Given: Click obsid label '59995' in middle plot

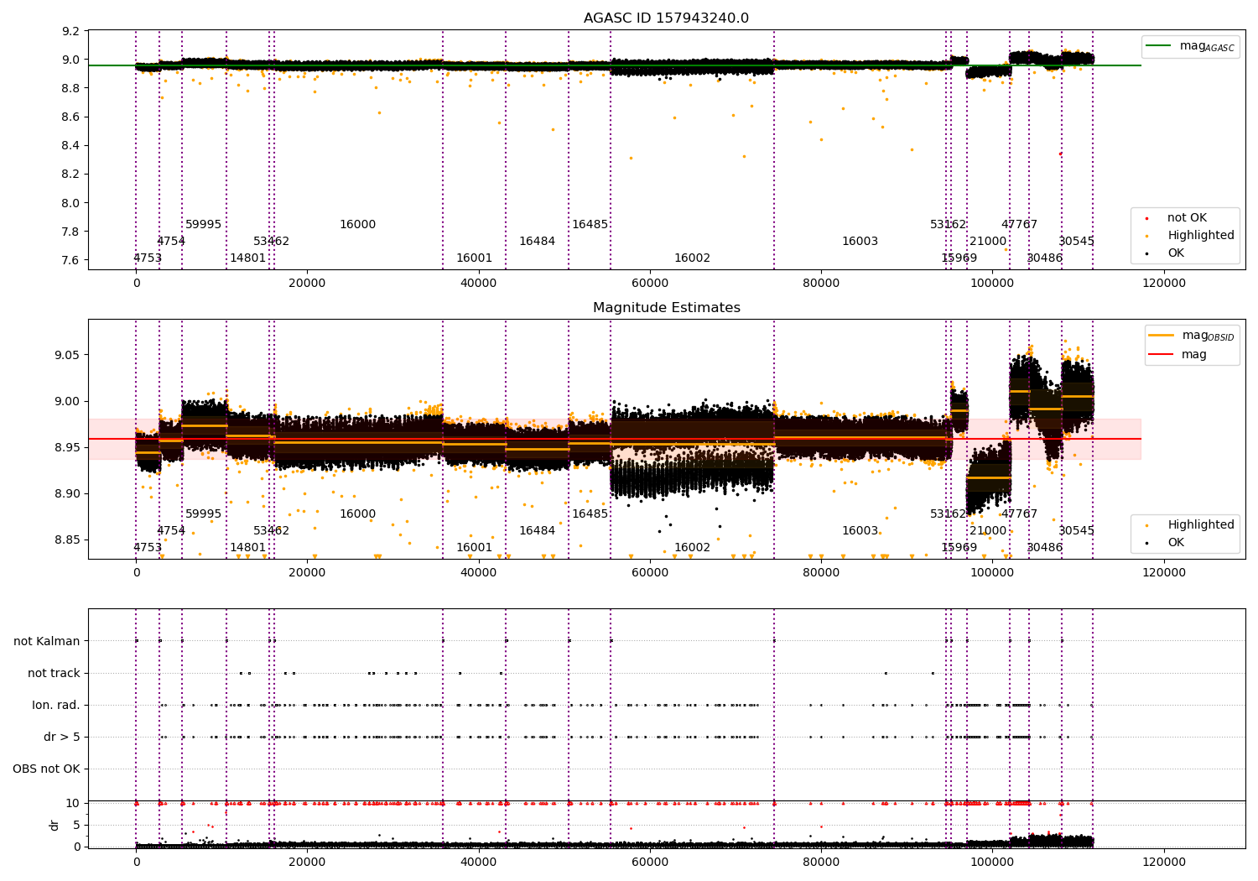Looking at the screenshot, I should click(204, 514).
